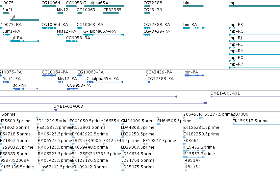
Task: Select the LD39067.5prime EST label
Action: 138,147
